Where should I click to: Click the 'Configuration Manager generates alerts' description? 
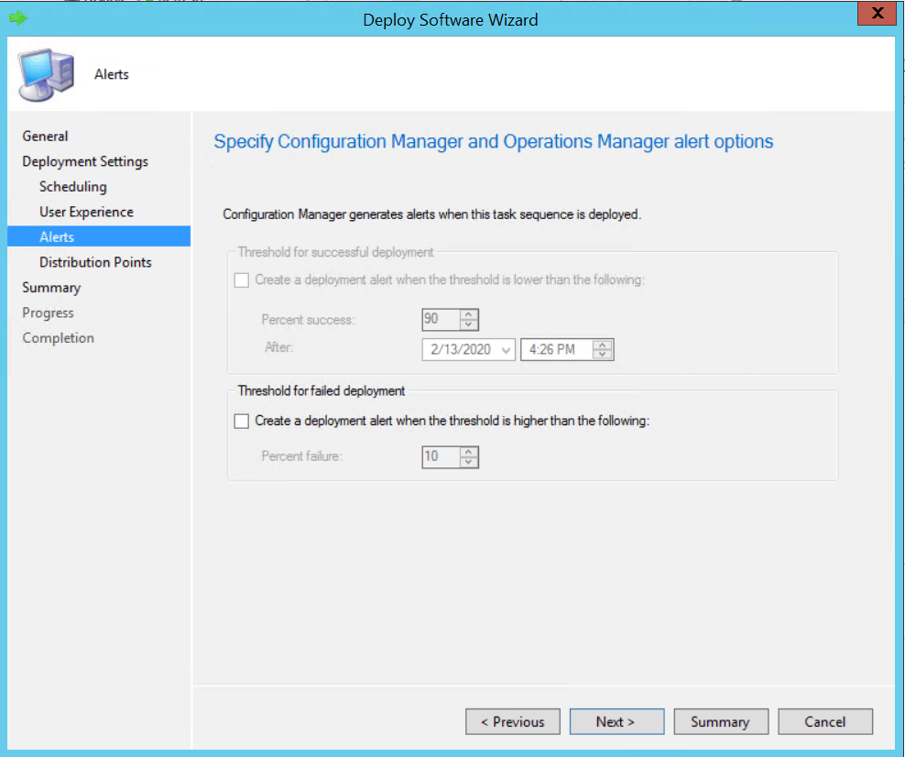(x=431, y=214)
